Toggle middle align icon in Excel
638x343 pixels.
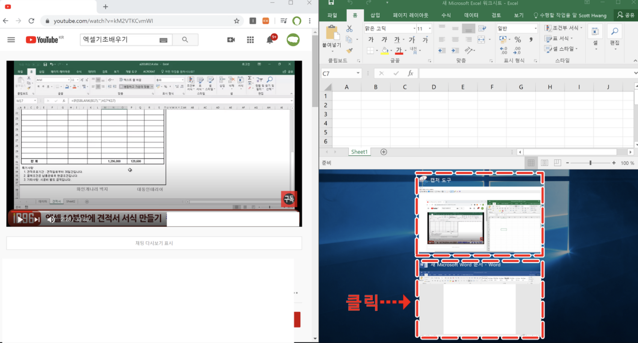(455, 28)
